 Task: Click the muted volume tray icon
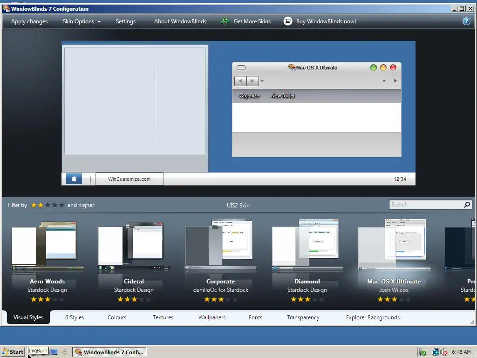coord(443,352)
